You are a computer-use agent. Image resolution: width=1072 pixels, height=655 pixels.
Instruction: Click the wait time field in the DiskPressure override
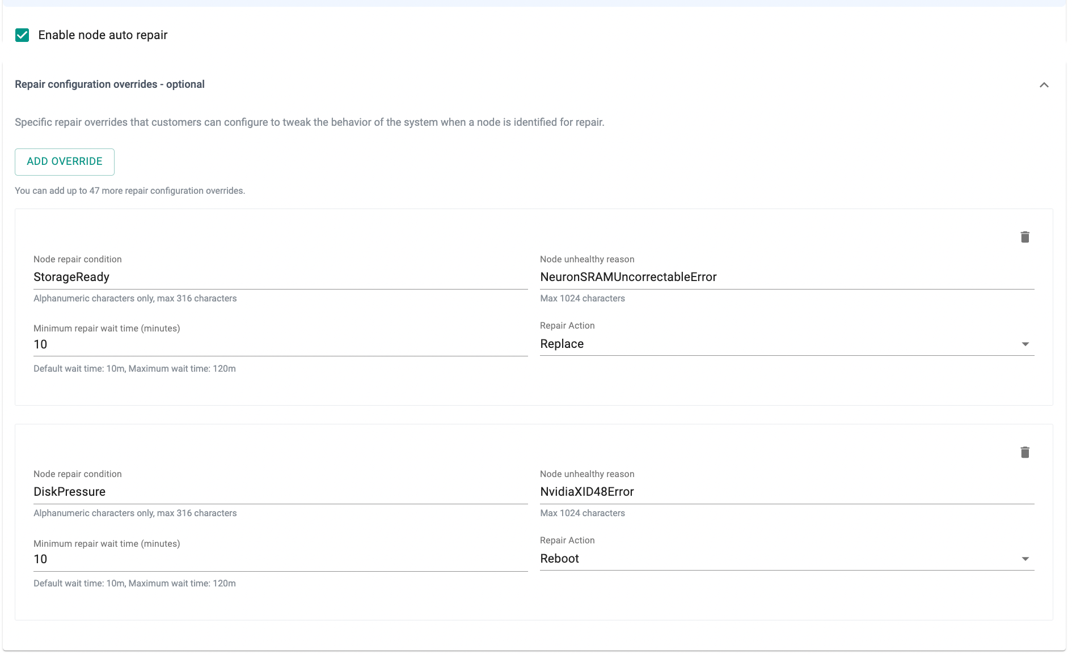280,559
